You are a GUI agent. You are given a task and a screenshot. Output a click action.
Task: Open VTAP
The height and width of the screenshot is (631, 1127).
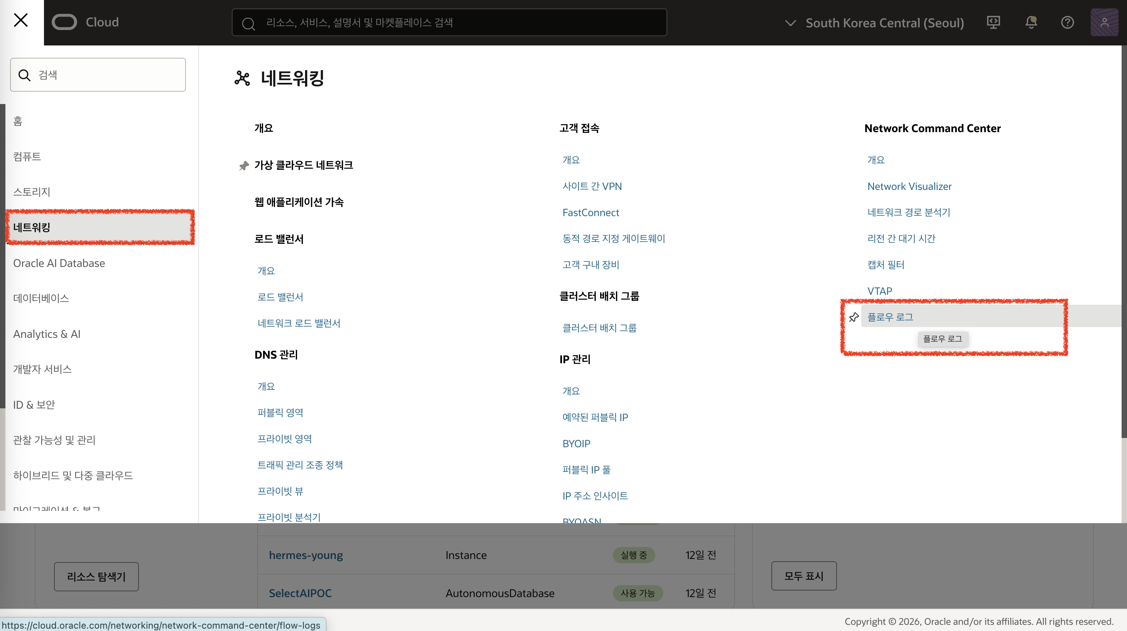[x=879, y=291]
